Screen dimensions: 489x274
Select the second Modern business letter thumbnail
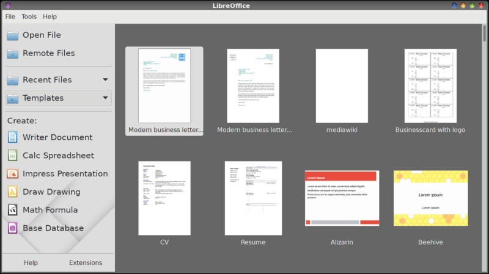click(x=253, y=85)
